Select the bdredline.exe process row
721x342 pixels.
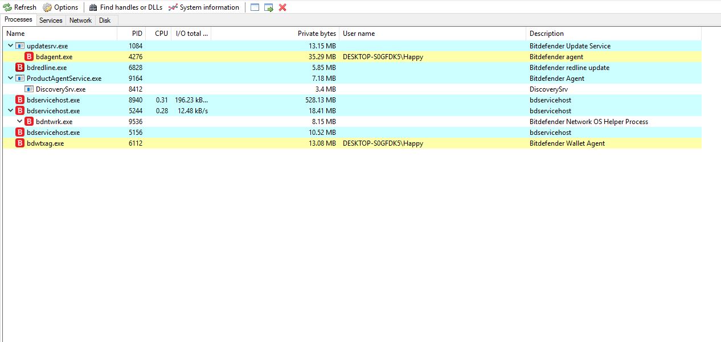(x=47, y=68)
